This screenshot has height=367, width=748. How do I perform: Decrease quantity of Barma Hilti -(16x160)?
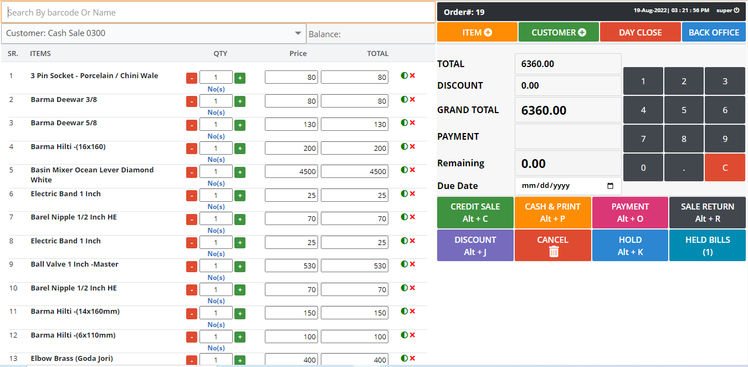click(x=191, y=149)
